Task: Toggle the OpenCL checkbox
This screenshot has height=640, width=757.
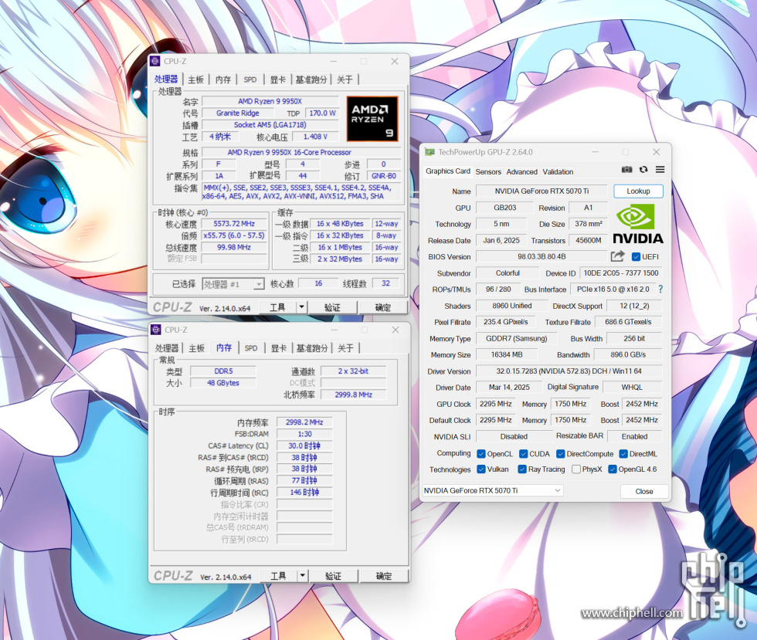Action: click(480, 454)
